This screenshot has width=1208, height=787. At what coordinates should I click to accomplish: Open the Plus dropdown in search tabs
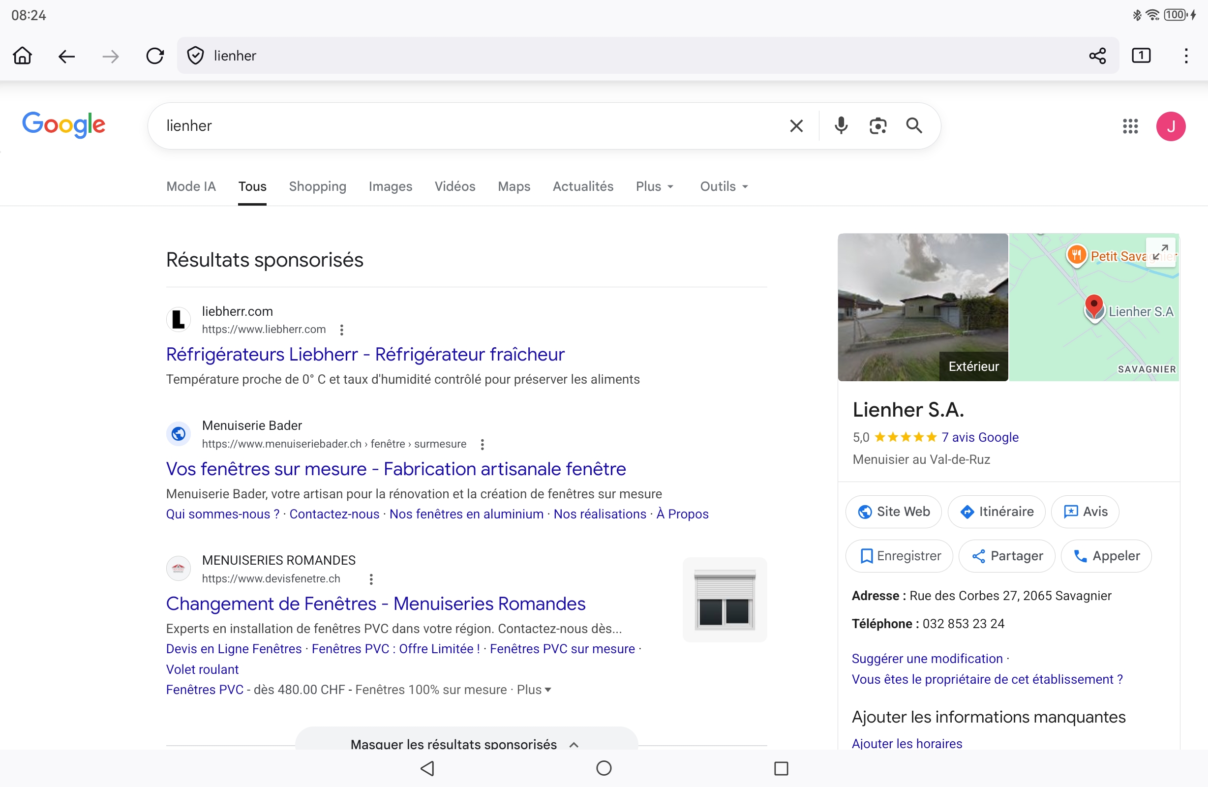click(x=654, y=186)
